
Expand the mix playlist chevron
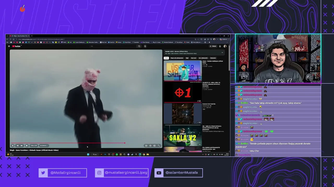pyautogui.click(x=222, y=52)
